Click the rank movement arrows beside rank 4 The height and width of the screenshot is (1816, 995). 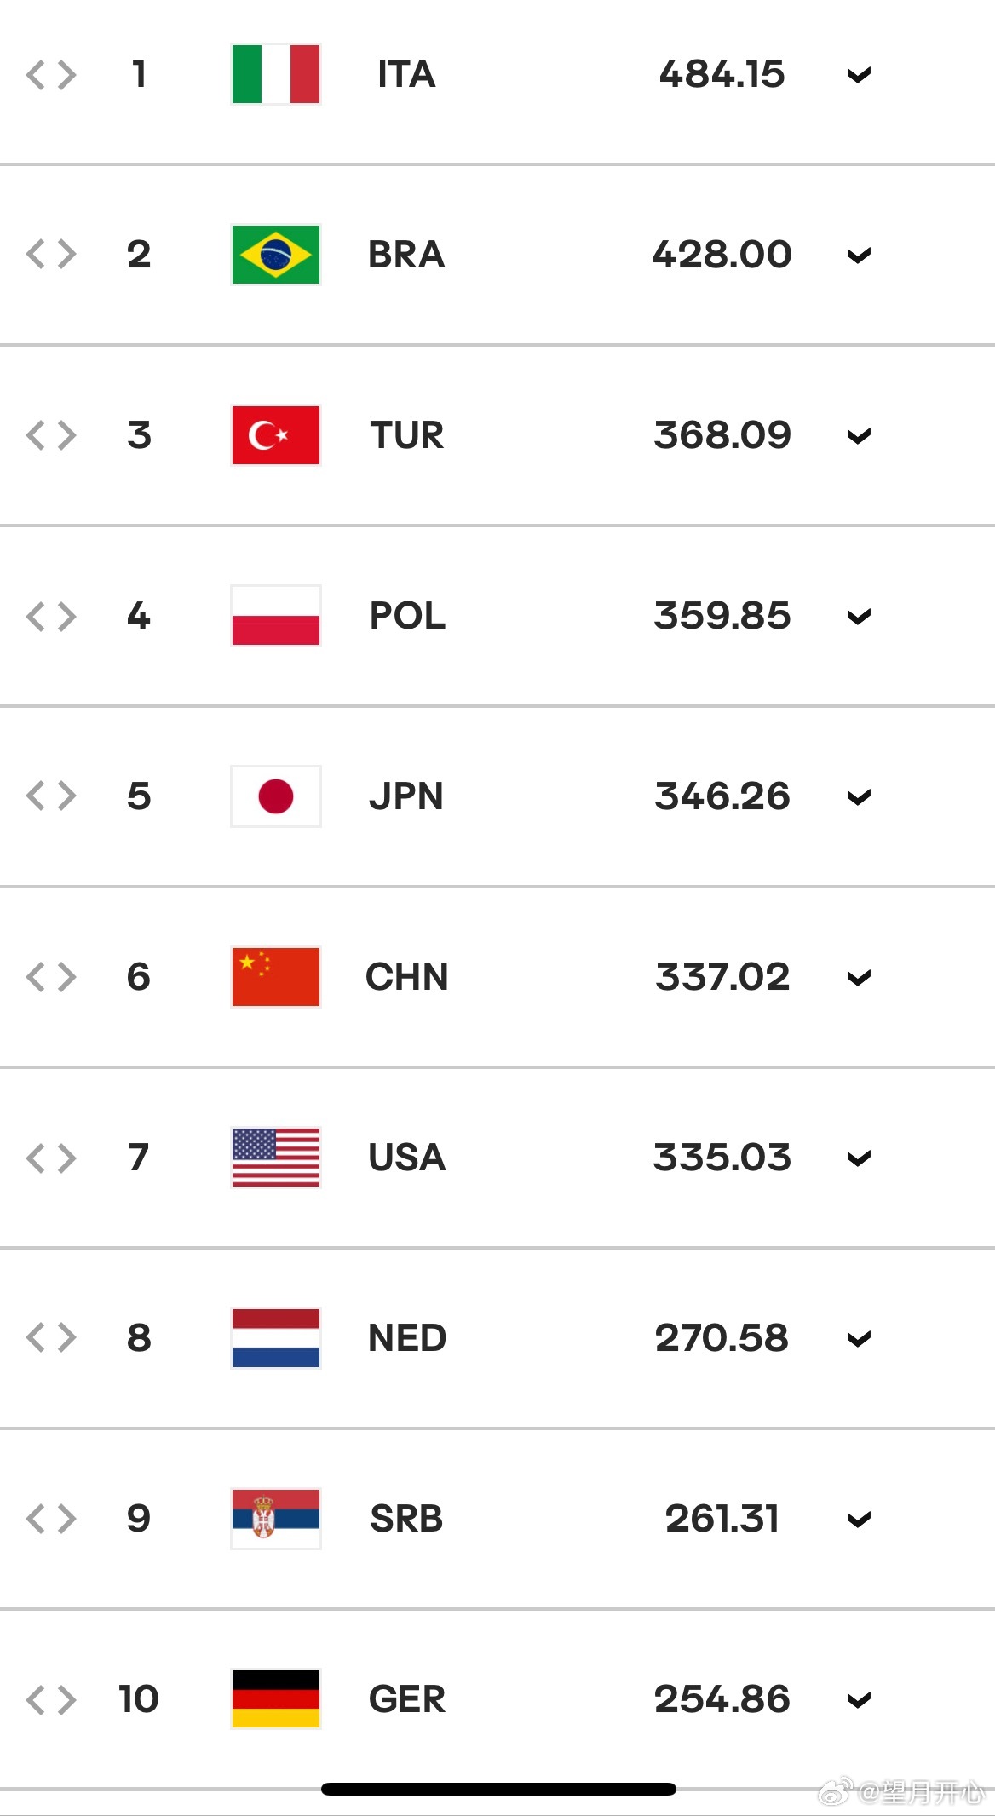[x=51, y=616]
